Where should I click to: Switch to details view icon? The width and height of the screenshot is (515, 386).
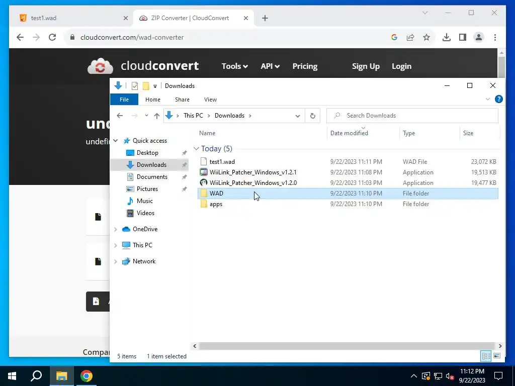(486, 356)
